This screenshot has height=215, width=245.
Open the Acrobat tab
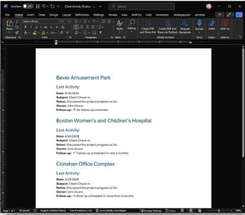point(200,15)
